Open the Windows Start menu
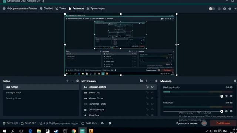Viewport: 237px width, 133px height. pyautogui.click(x=4, y=131)
